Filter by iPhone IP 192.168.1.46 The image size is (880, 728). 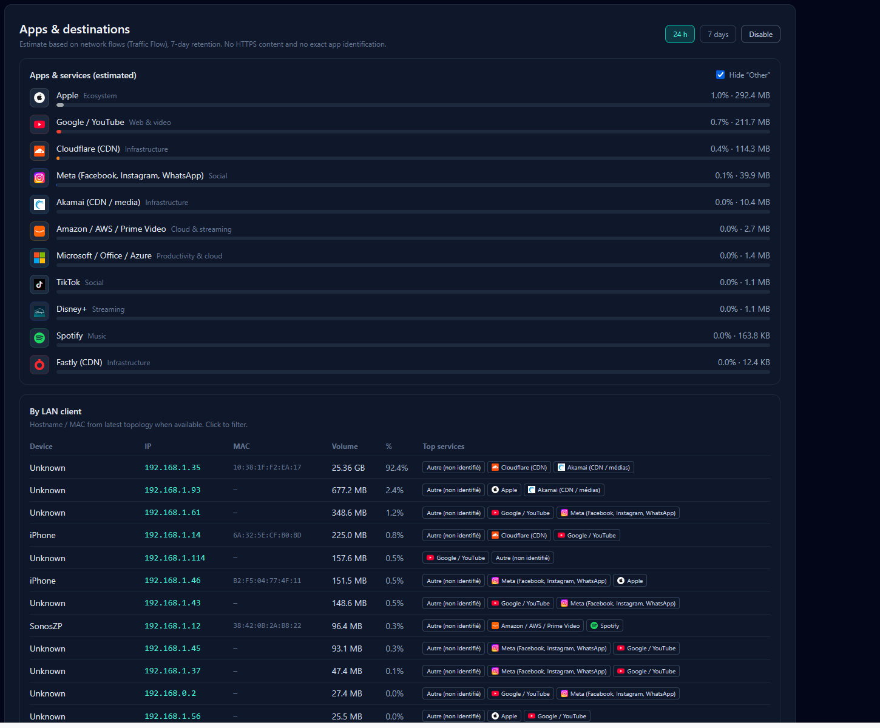[172, 581]
